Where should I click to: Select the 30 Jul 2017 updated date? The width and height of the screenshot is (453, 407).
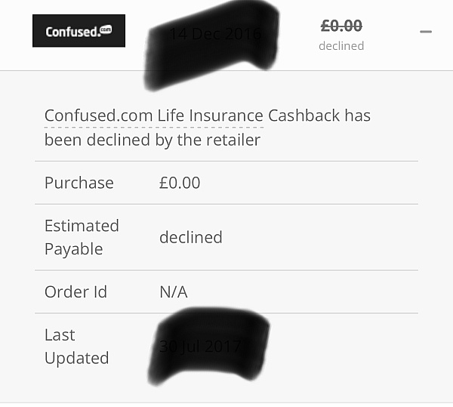(199, 347)
